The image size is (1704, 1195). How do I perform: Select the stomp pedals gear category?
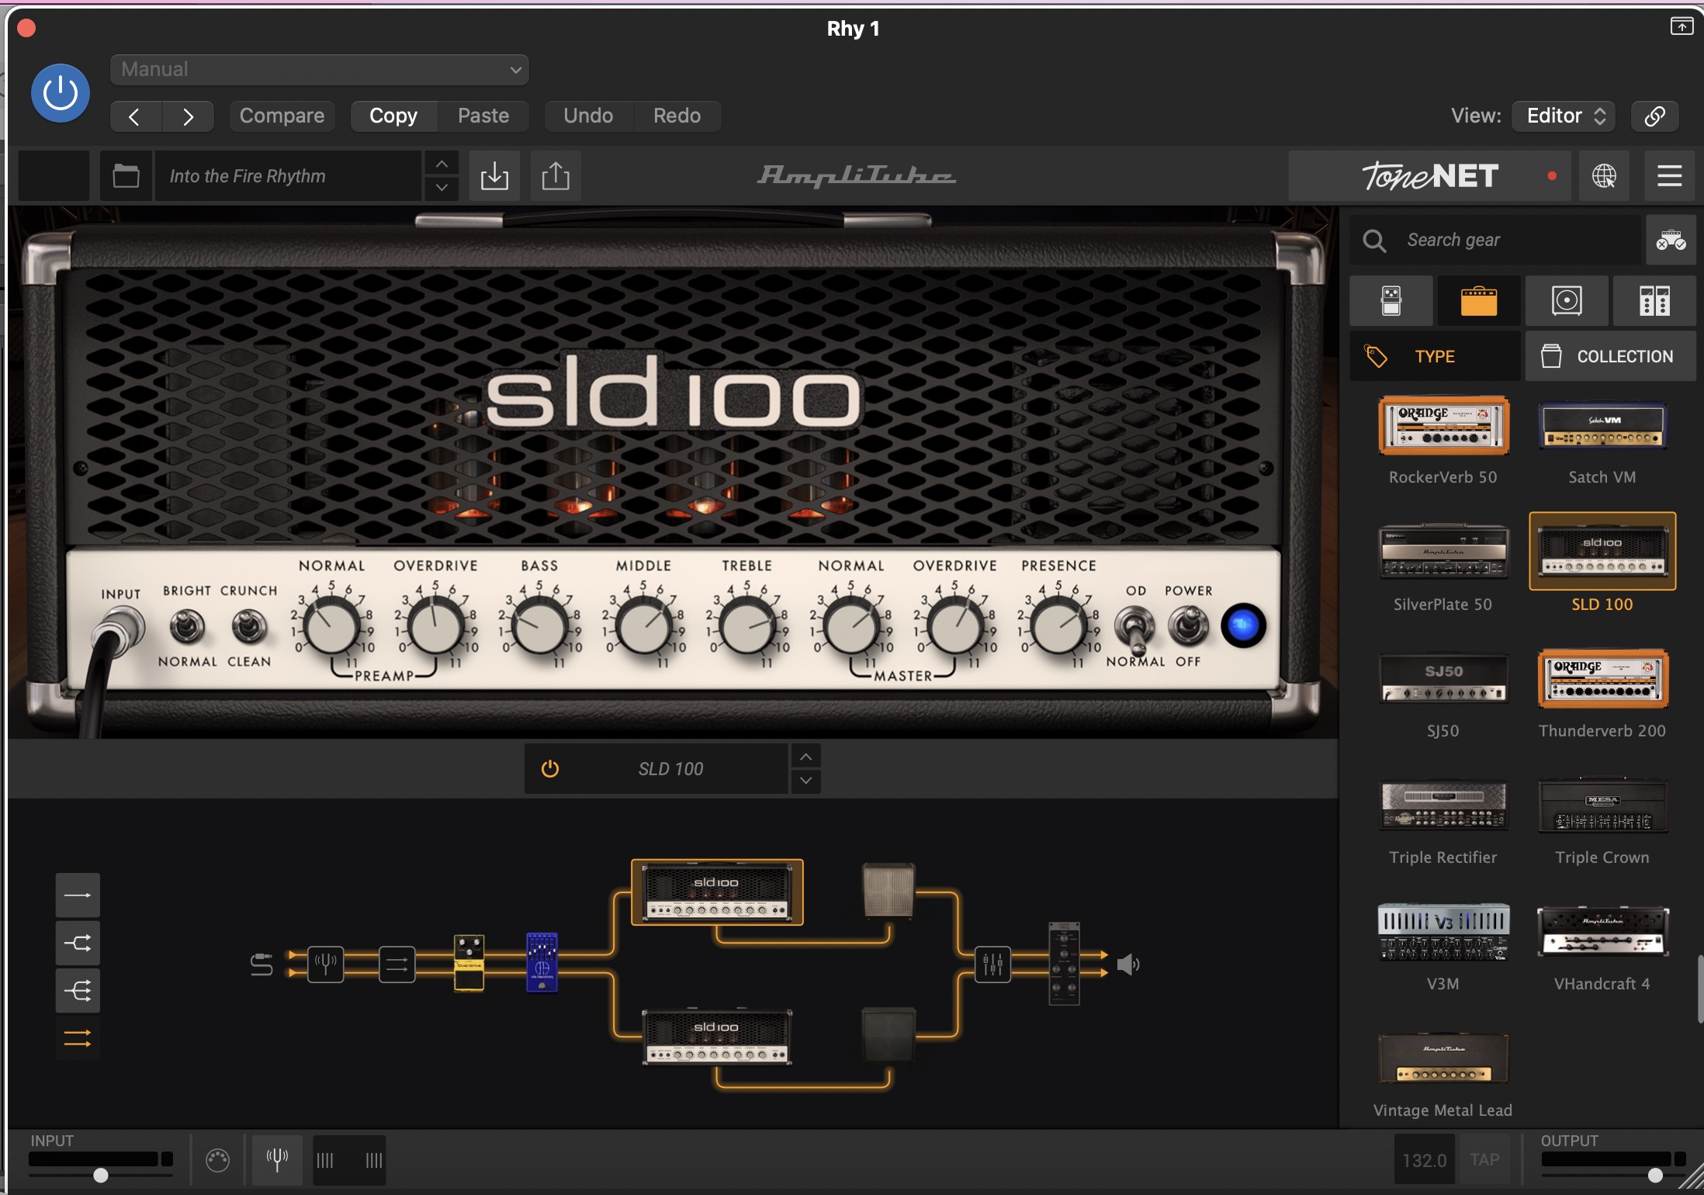coord(1391,301)
